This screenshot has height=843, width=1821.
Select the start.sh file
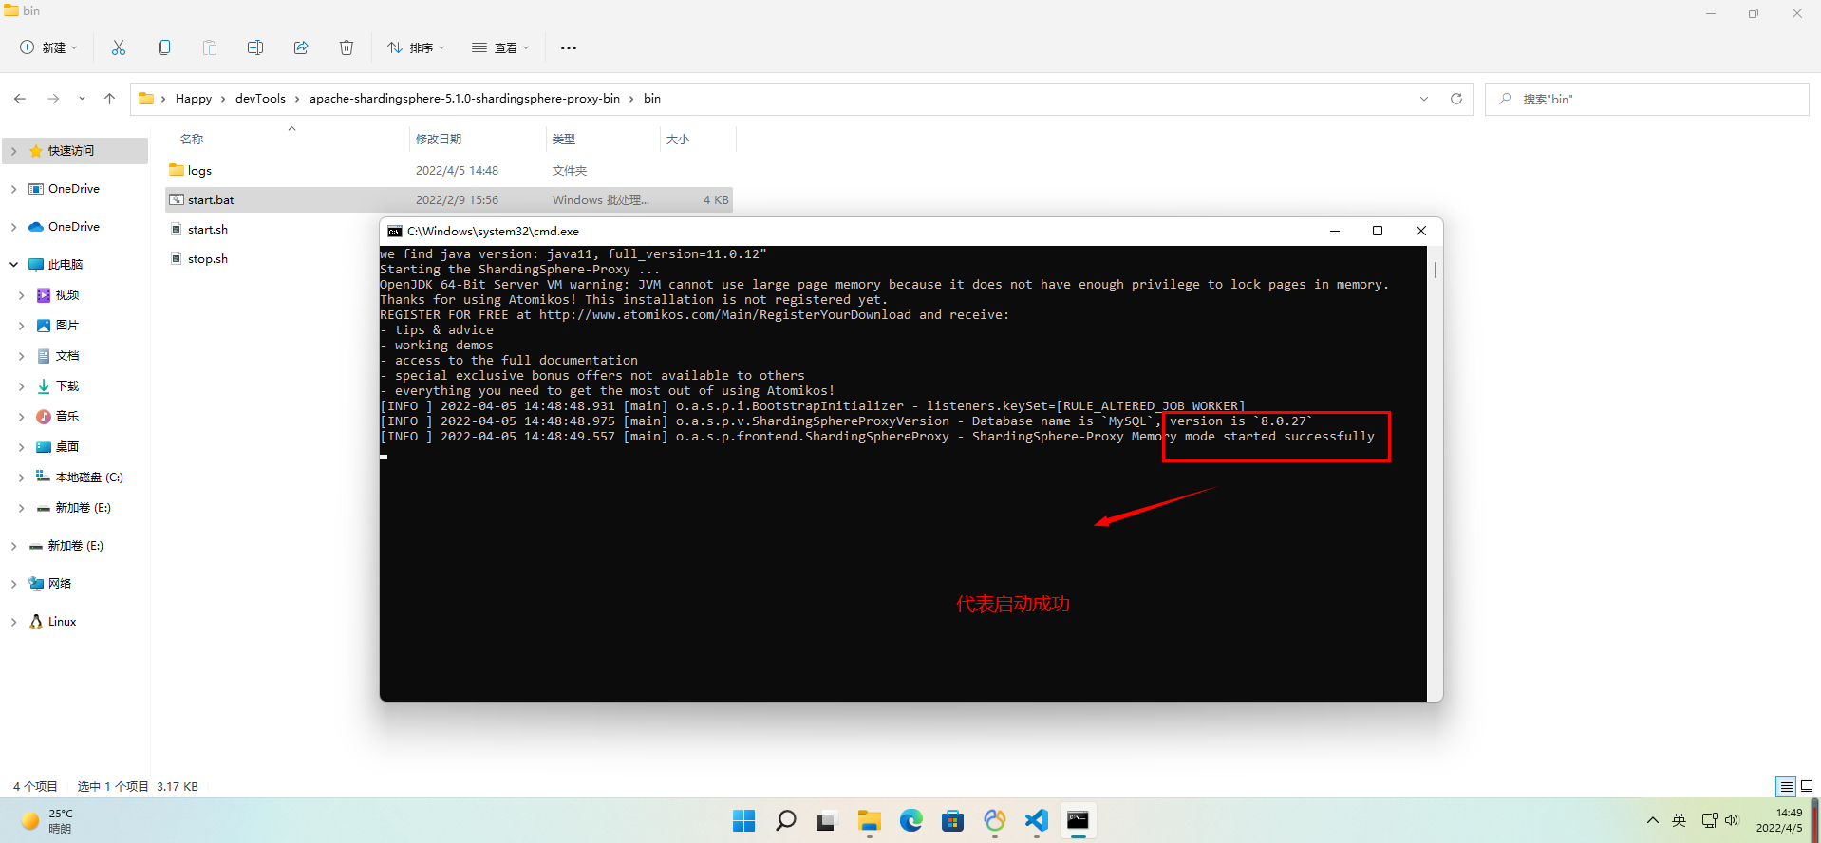208,230
